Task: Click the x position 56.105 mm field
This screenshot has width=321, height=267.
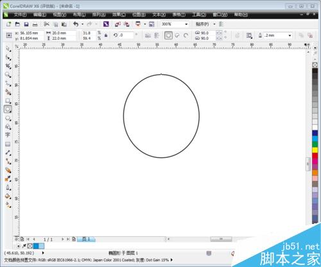Action: [x=31, y=33]
